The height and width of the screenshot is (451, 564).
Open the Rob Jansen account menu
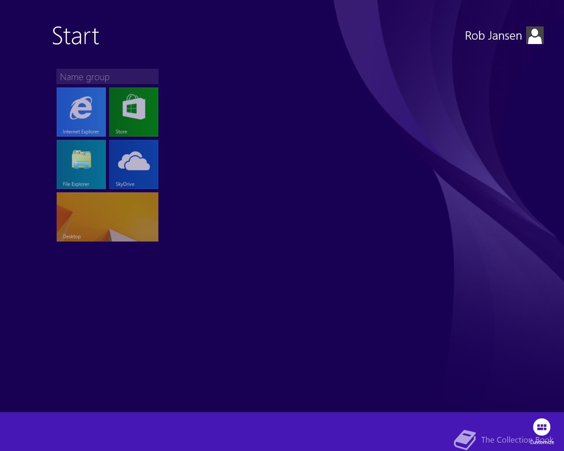pos(493,36)
